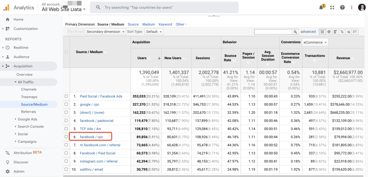Screen dimensions: 368x177
Task: Click help icon beside Revenue header
Action: (x=353, y=58)
